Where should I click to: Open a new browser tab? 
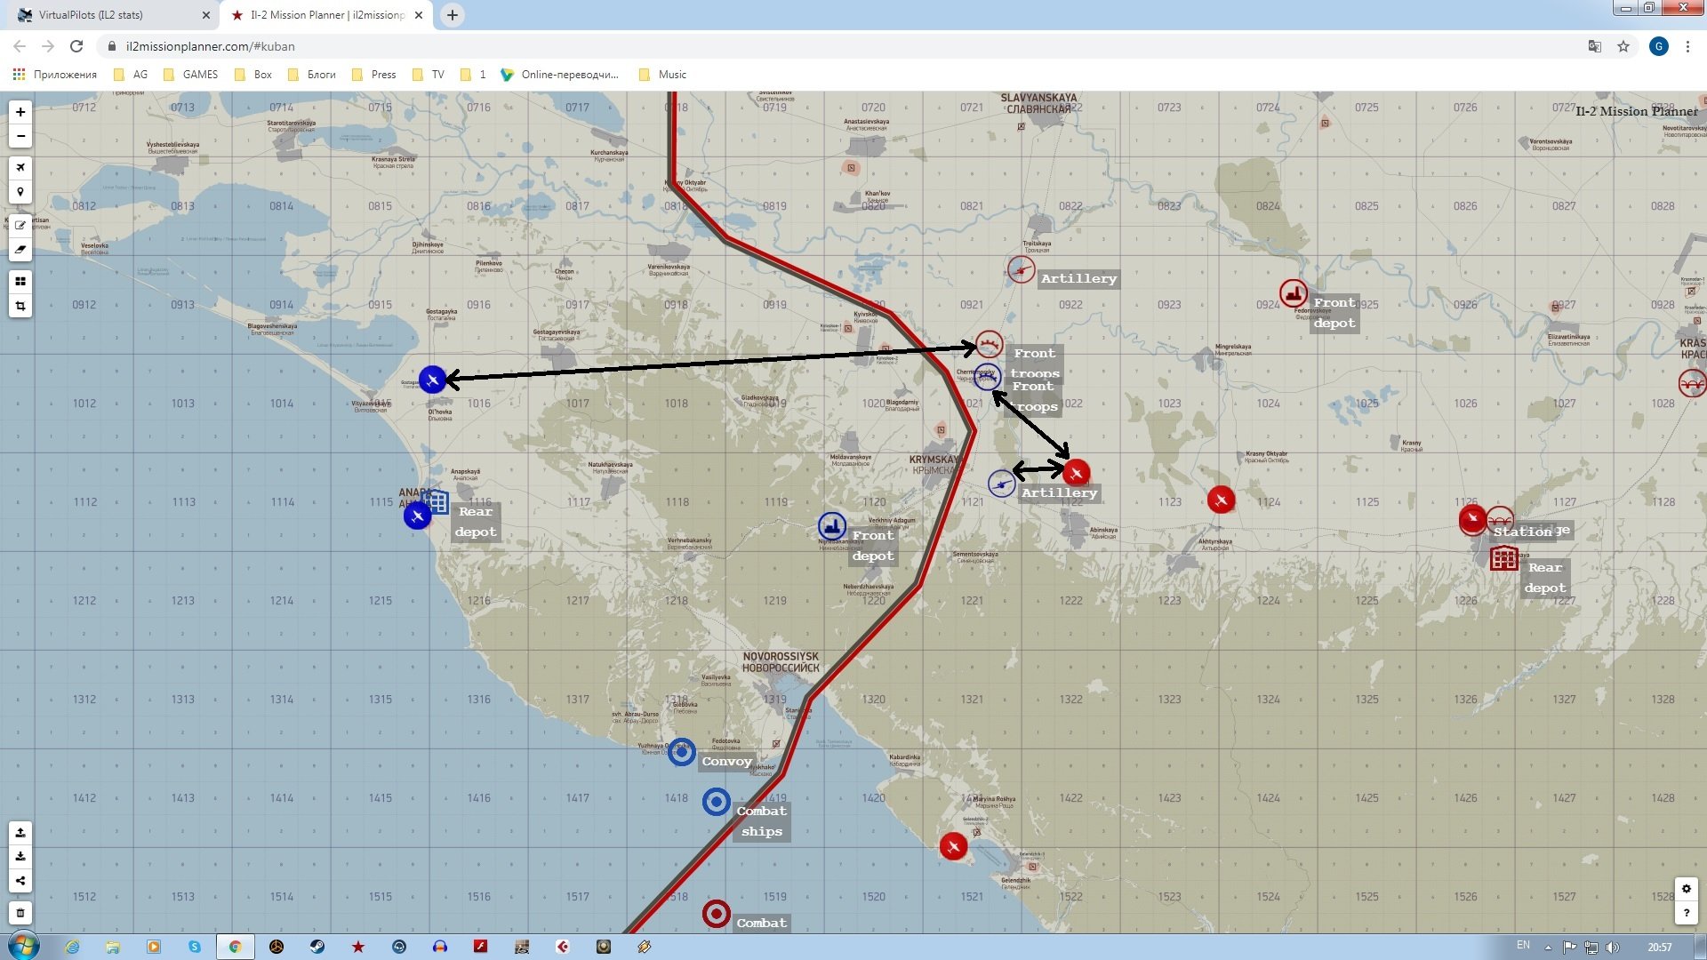453,15
